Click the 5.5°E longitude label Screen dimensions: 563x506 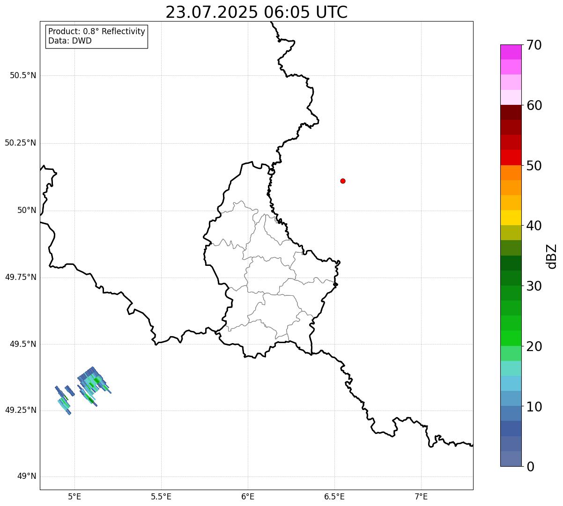[161, 496]
